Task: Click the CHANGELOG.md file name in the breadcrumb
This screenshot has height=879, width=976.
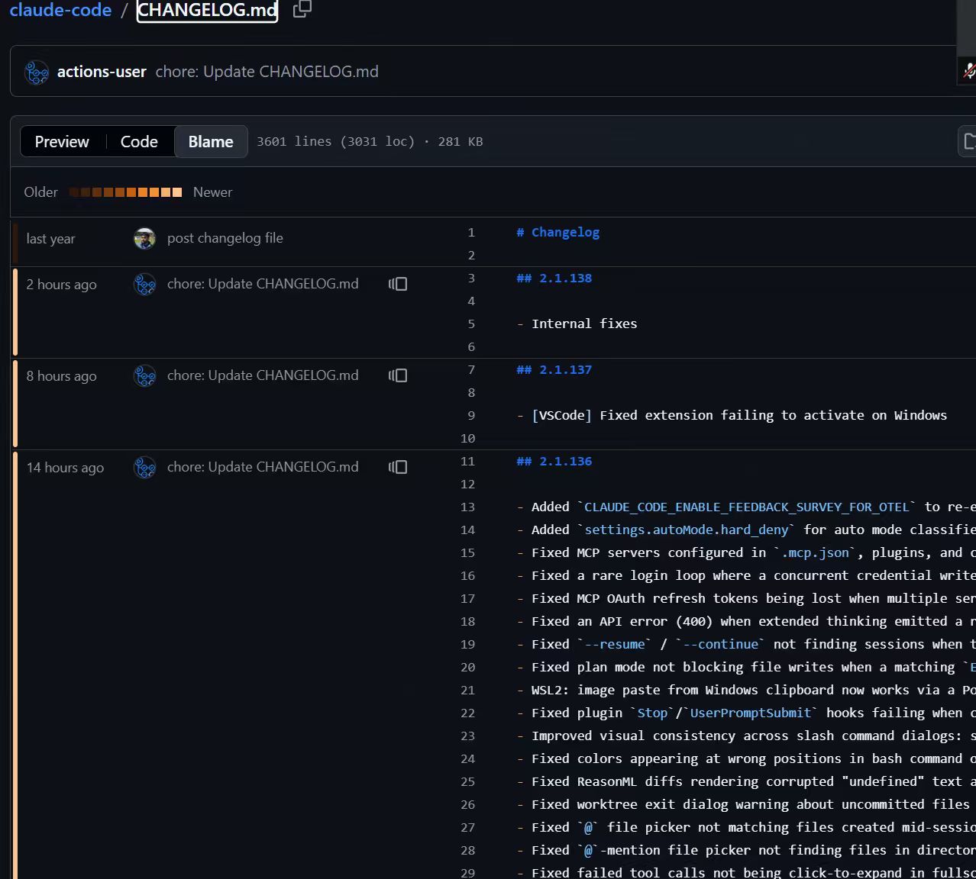Action: pos(207,10)
